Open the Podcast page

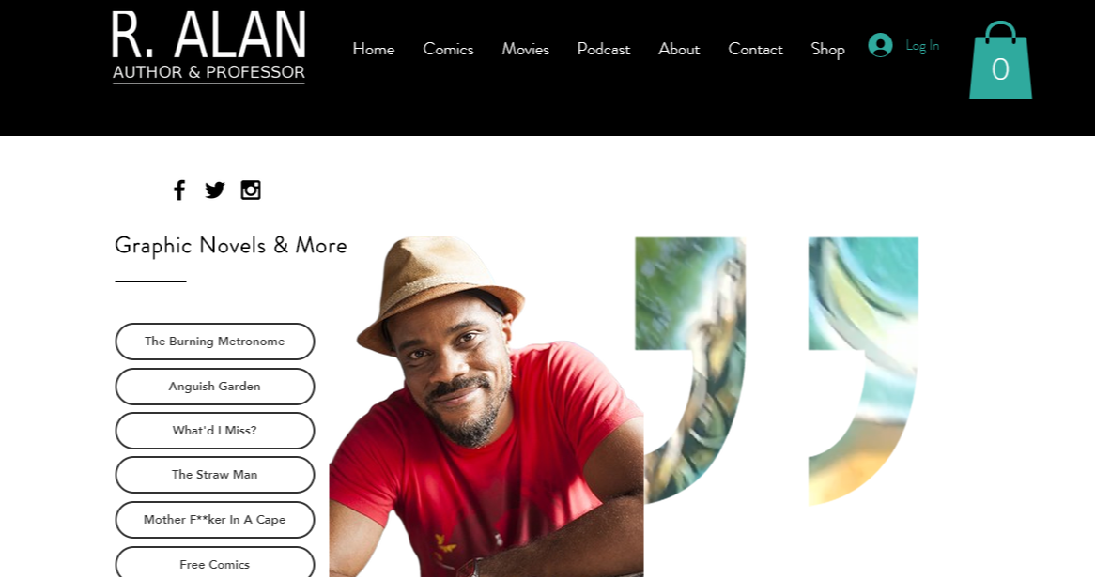coord(603,50)
